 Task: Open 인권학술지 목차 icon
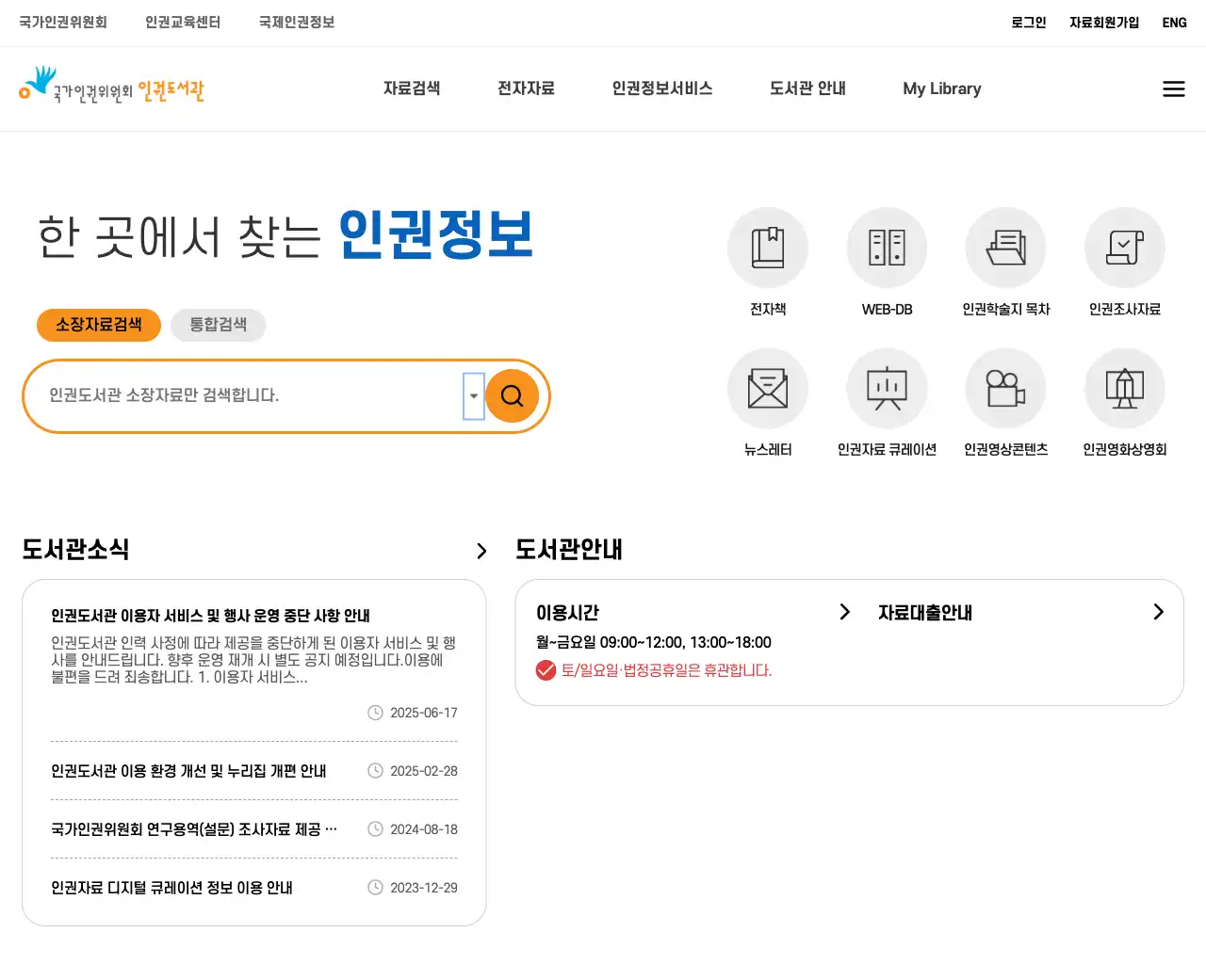click(x=1005, y=247)
